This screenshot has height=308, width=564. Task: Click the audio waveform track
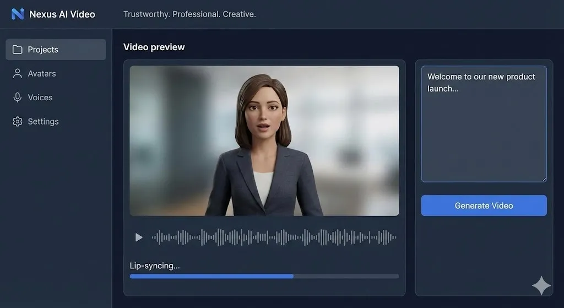tap(274, 237)
